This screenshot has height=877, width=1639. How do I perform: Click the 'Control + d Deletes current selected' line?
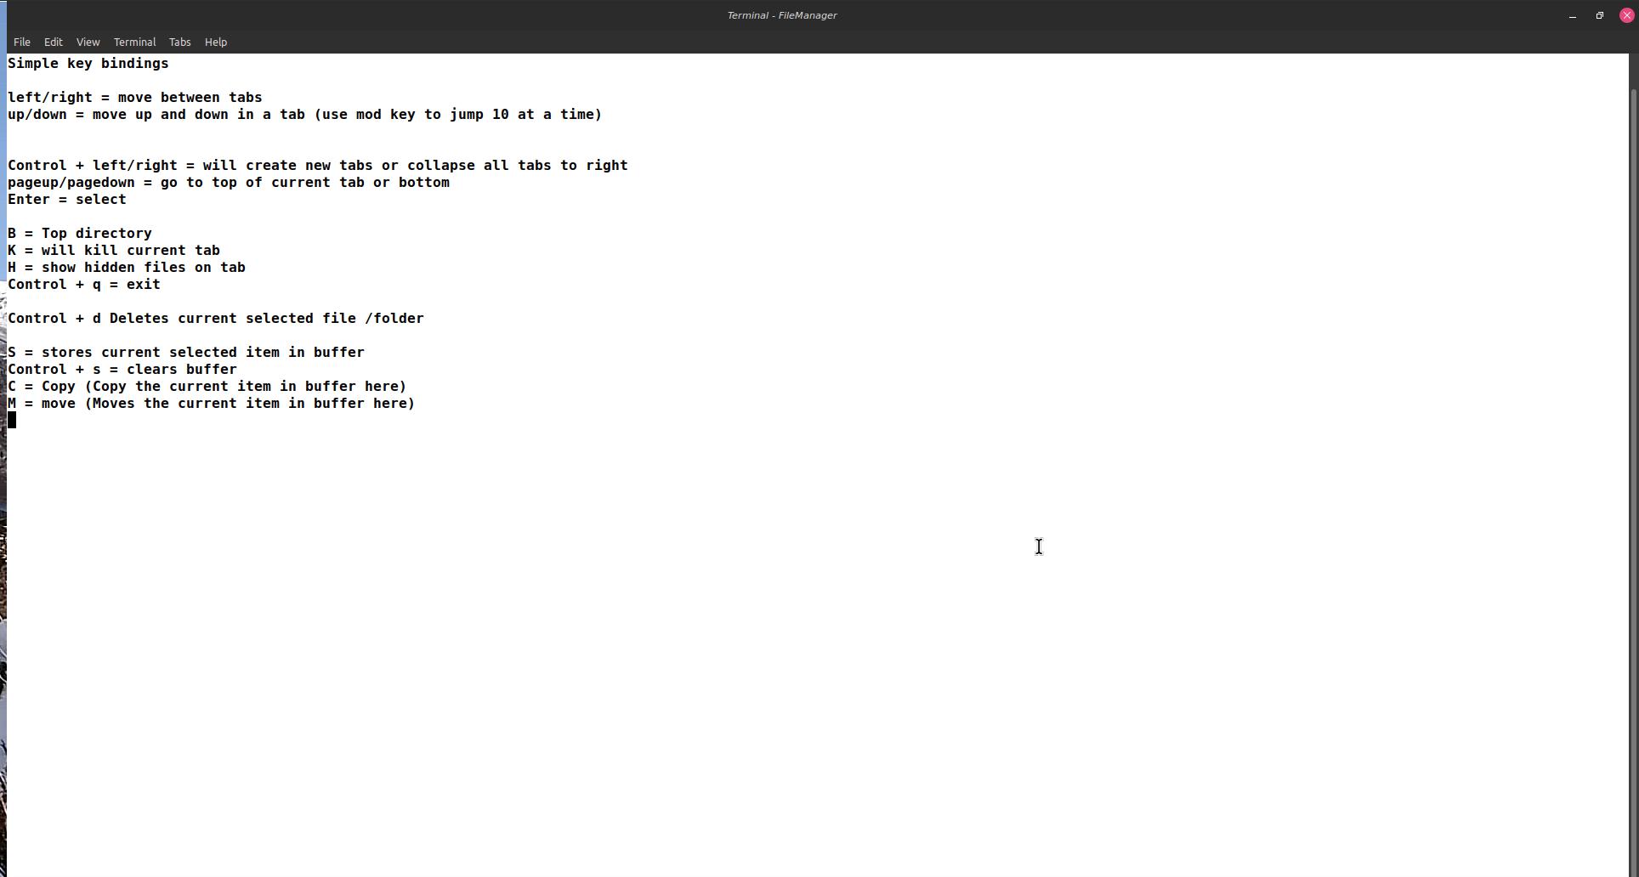[216, 319]
